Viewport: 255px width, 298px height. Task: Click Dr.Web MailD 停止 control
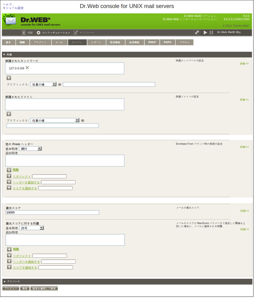tap(229, 32)
